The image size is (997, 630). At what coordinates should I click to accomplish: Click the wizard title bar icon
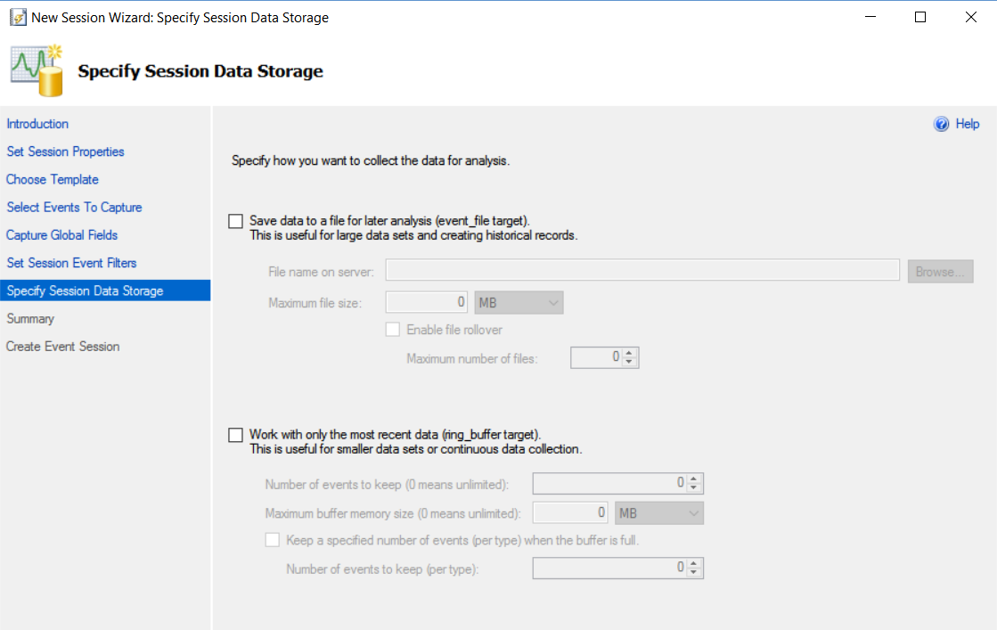pos(17,17)
